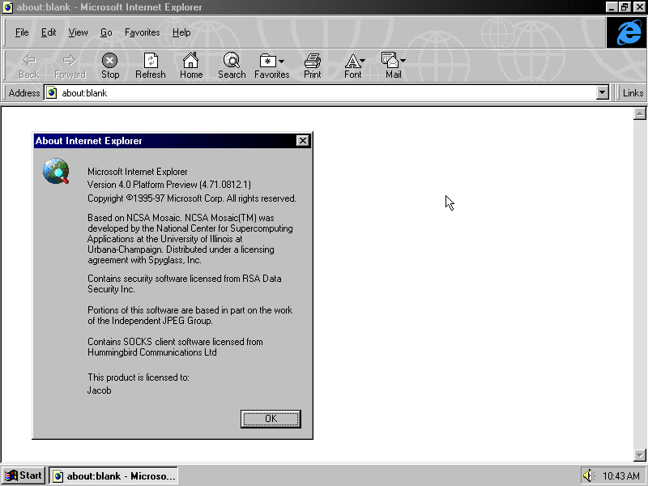Click the volume speaker tray icon
Viewport: 648px width, 486px height.
[x=589, y=475]
